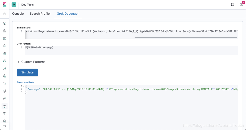Open Machine Learning icon in sidebar

(x=5, y=61)
